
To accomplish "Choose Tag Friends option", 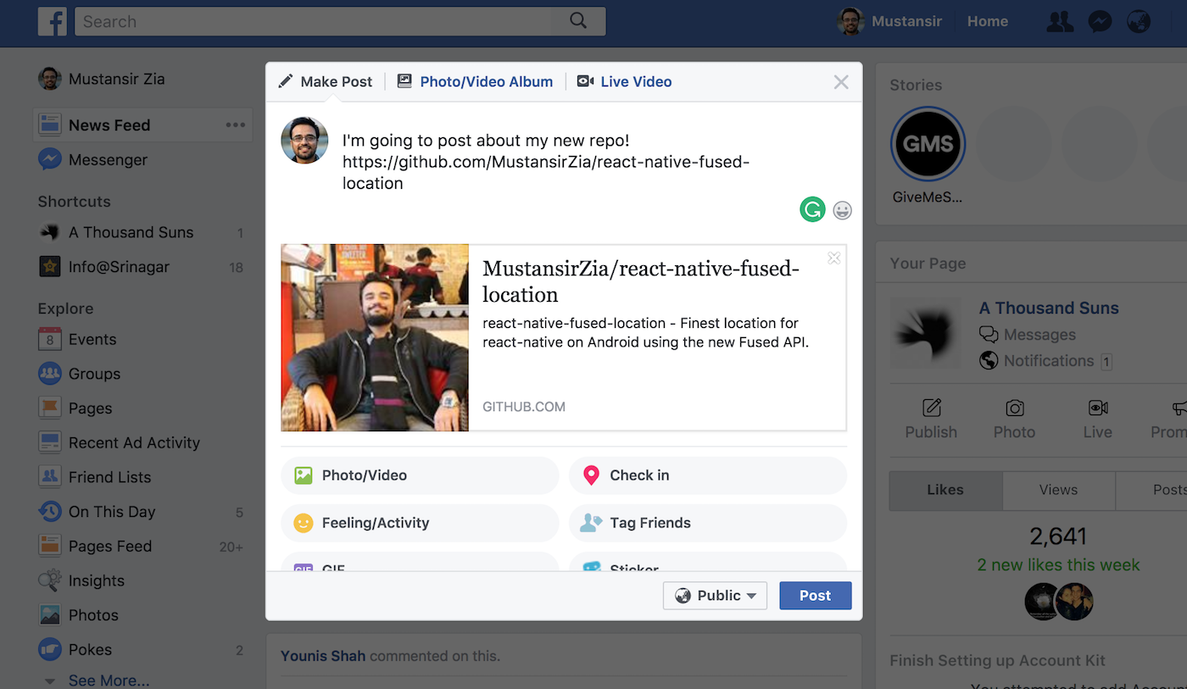I will click(x=708, y=523).
